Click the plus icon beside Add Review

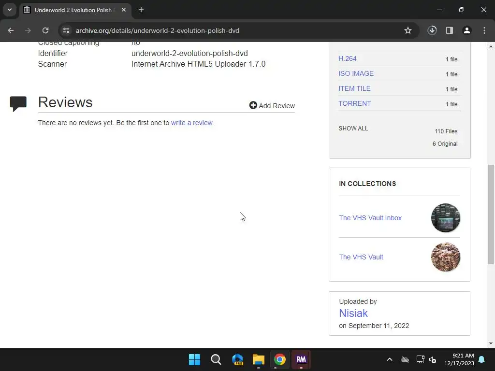coord(253,105)
